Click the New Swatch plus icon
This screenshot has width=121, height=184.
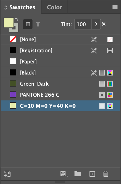coord(92,174)
